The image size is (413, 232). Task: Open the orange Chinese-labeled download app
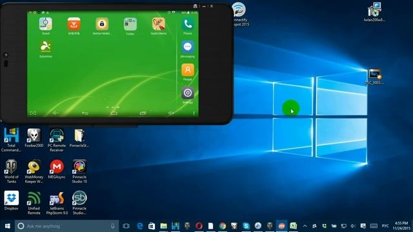pyautogui.click(x=74, y=24)
